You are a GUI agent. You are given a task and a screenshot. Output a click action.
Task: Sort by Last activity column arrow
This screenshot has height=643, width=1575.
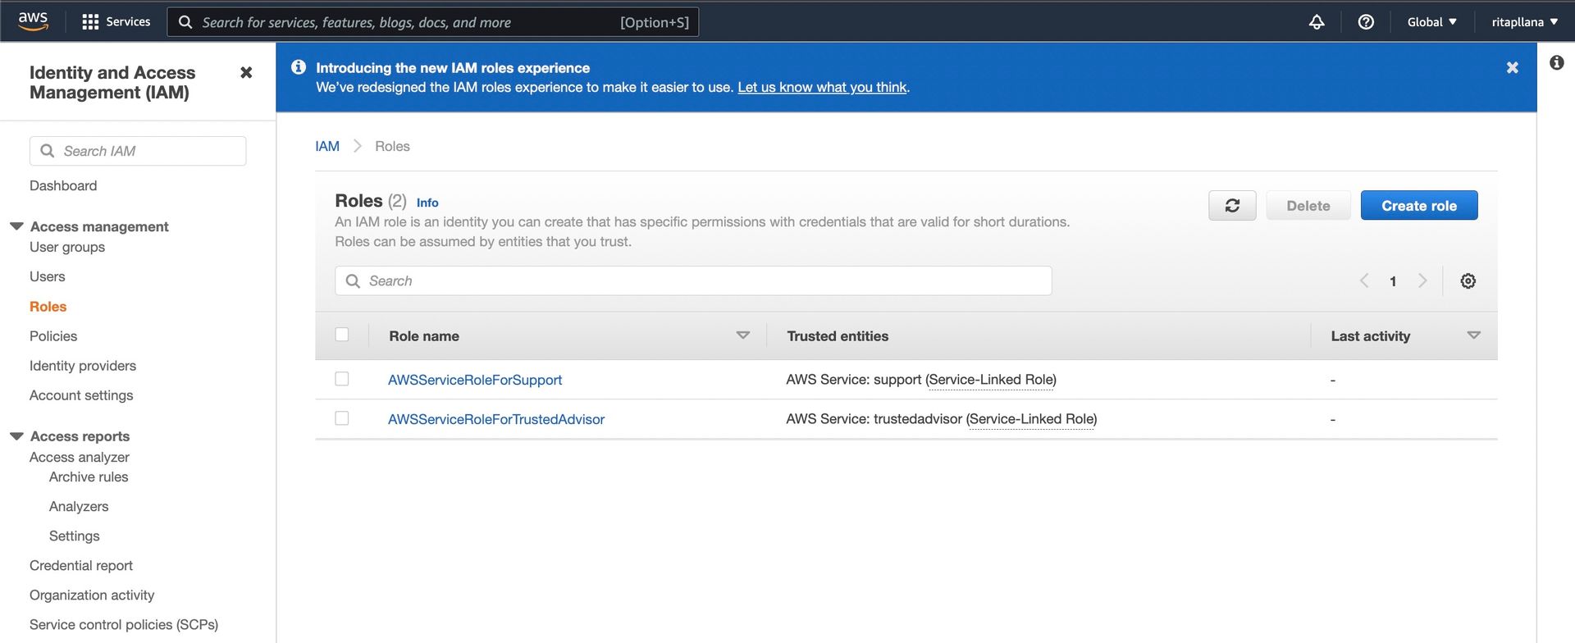1473,335
